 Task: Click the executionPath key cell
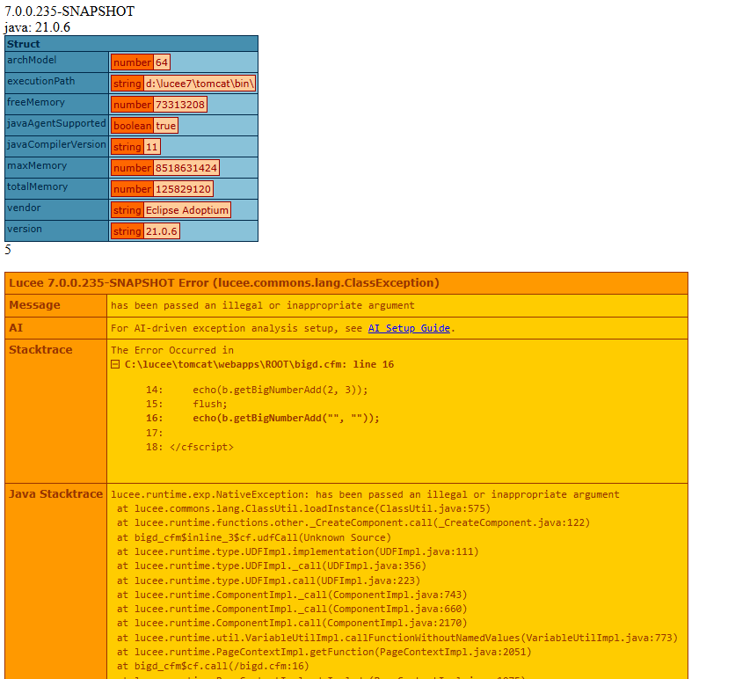(57, 83)
